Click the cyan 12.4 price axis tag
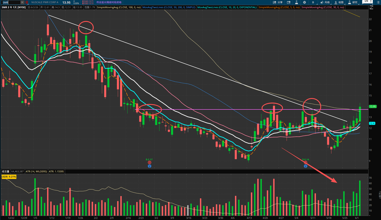Viewport: 381px width, 220px height. [372, 124]
